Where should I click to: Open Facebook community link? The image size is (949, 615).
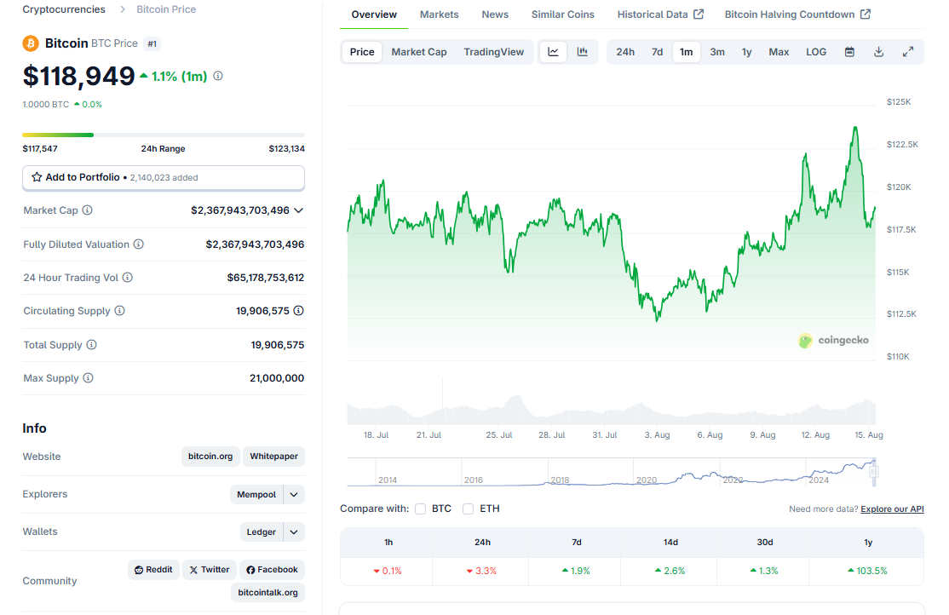[x=273, y=570]
